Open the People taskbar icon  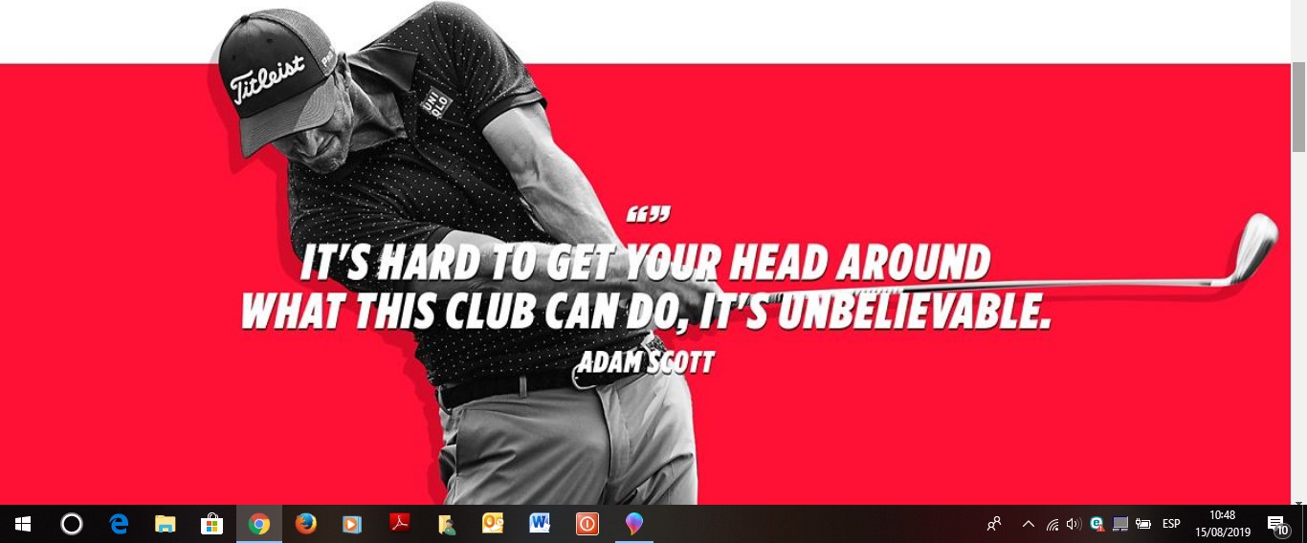(x=995, y=524)
